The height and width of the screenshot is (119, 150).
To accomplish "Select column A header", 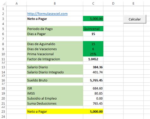I will pos(16,3).
